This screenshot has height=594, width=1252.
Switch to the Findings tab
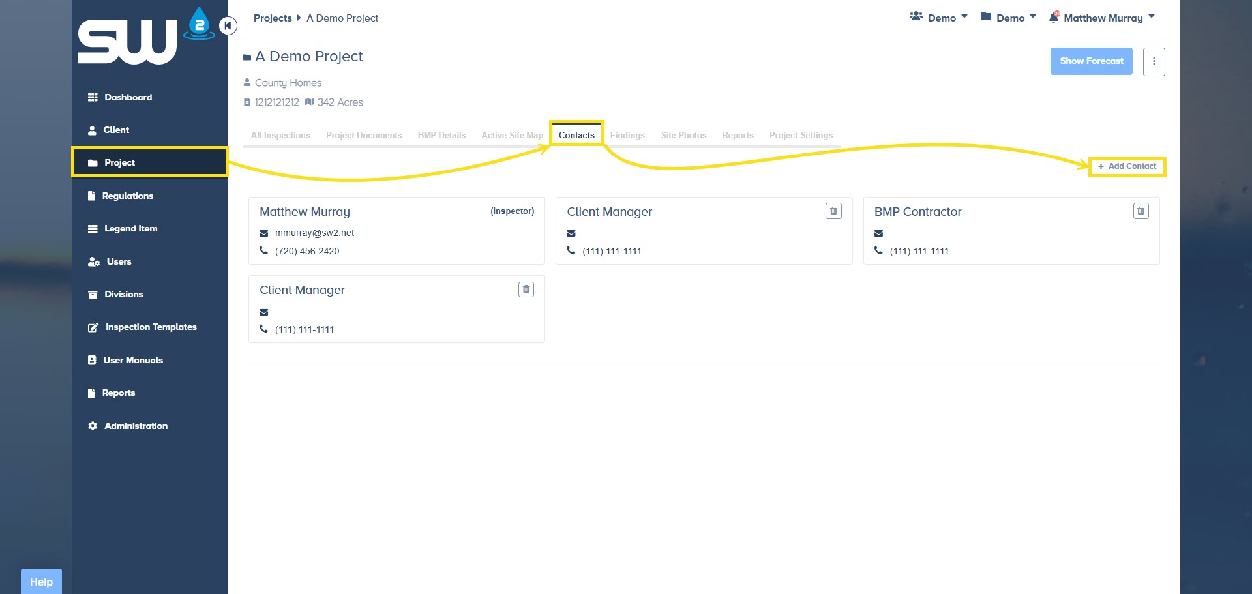tap(627, 135)
